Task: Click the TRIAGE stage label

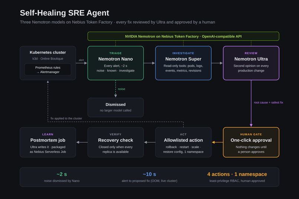Action: 115,53
